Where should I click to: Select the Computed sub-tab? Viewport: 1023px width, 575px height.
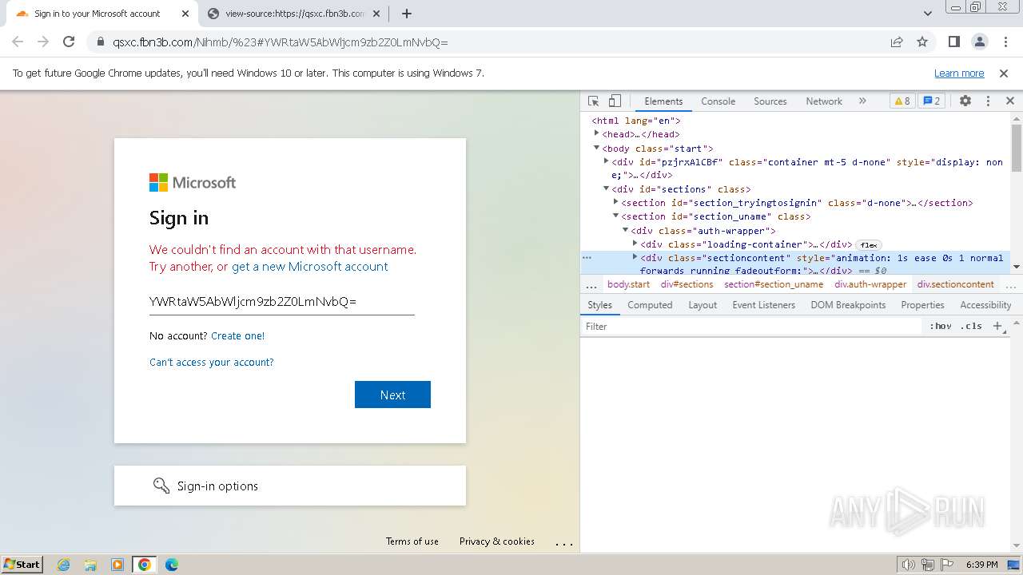pos(650,305)
